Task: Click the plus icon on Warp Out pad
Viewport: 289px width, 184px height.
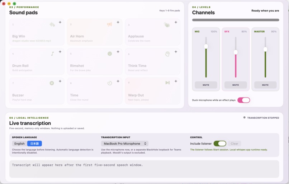Action: (176, 81)
